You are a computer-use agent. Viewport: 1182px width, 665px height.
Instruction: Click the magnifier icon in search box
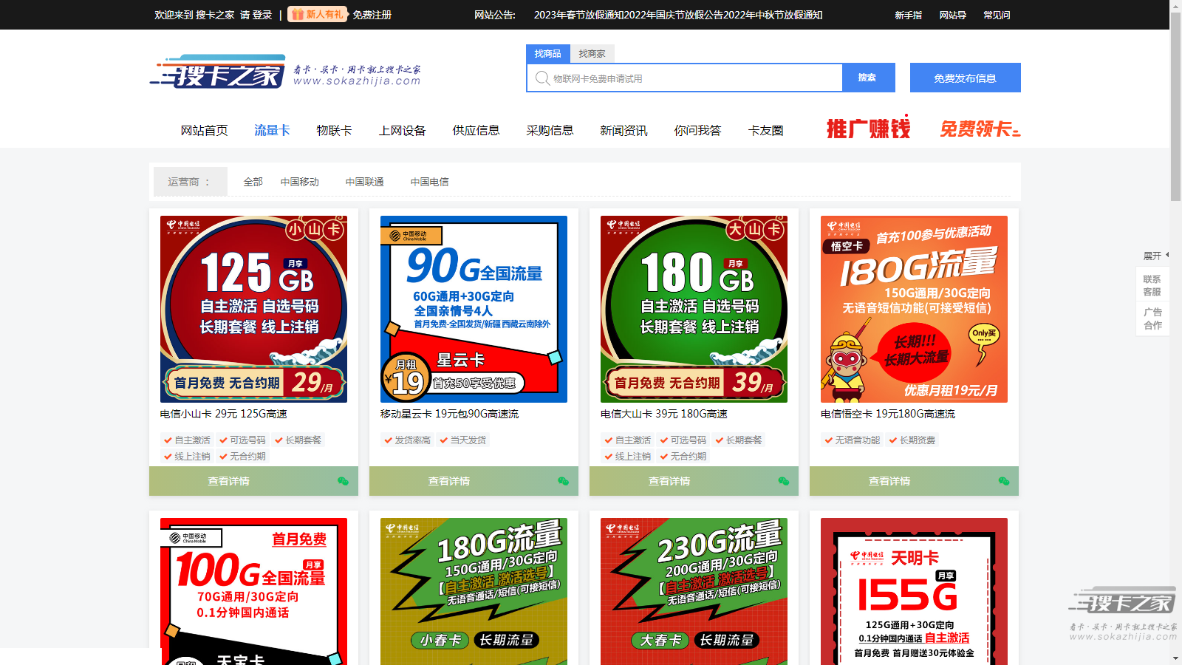click(542, 78)
